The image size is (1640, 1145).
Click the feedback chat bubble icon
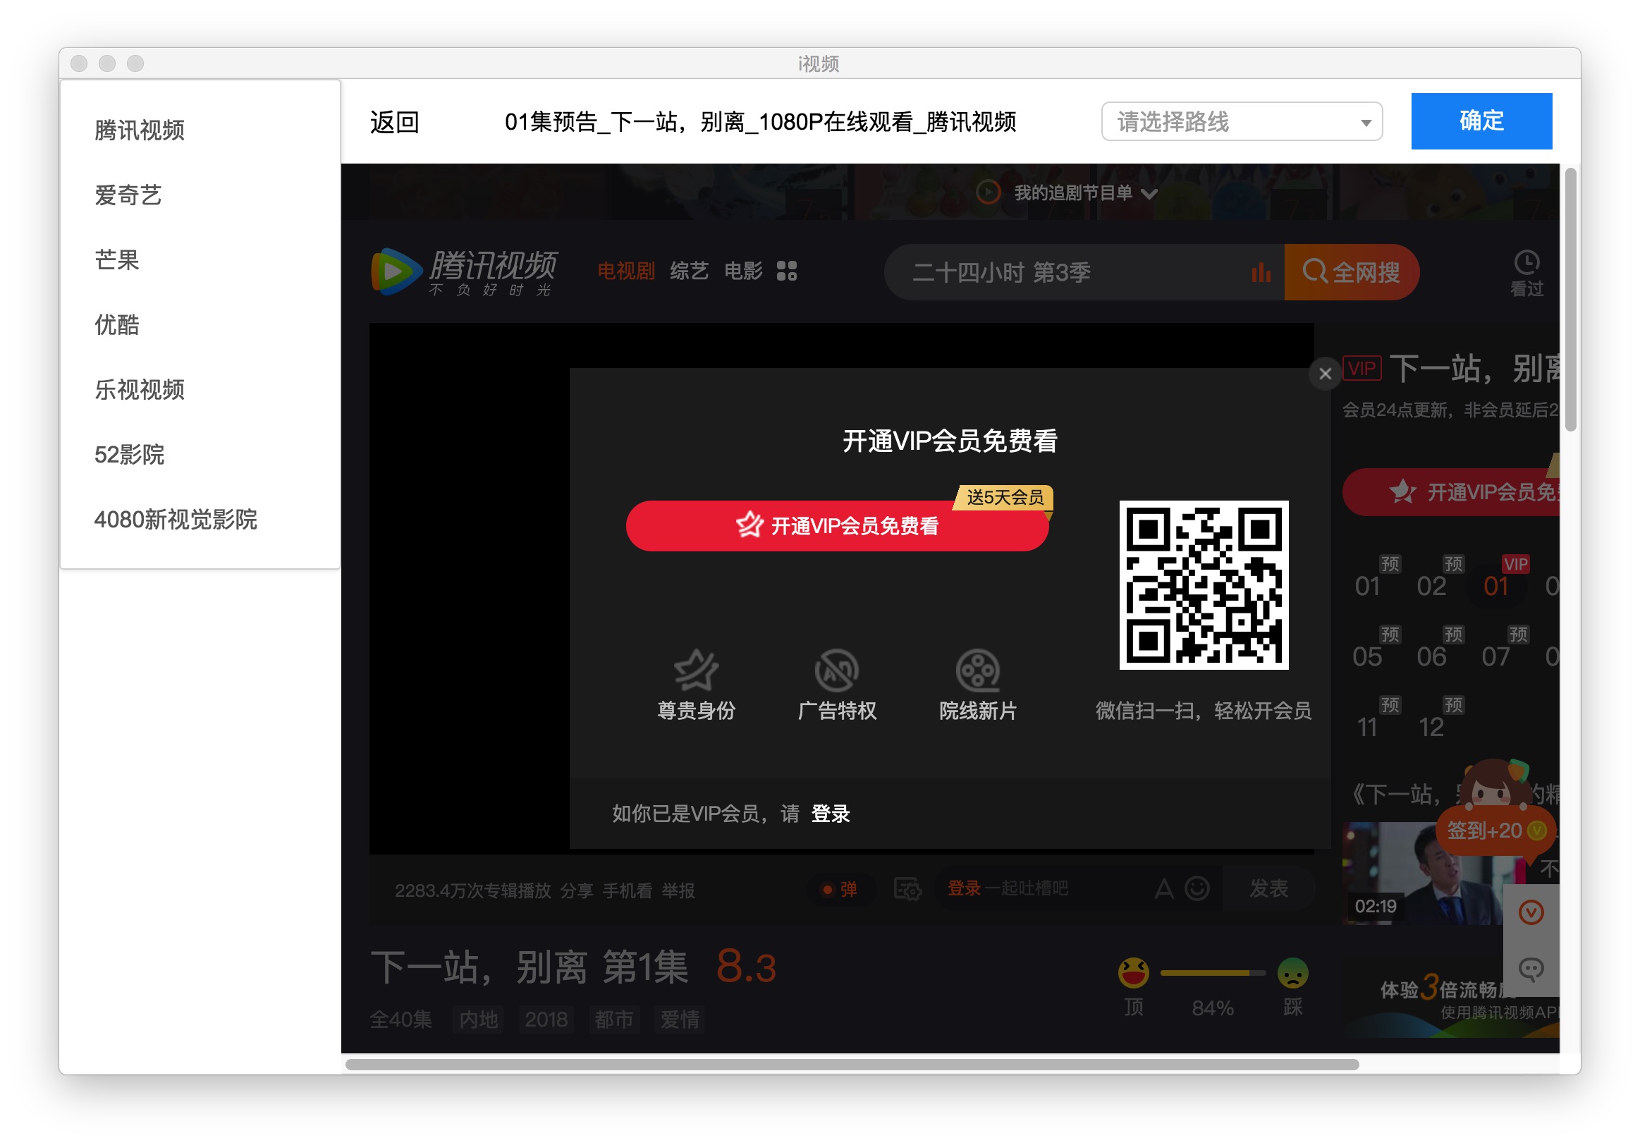(x=1531, y=969)
